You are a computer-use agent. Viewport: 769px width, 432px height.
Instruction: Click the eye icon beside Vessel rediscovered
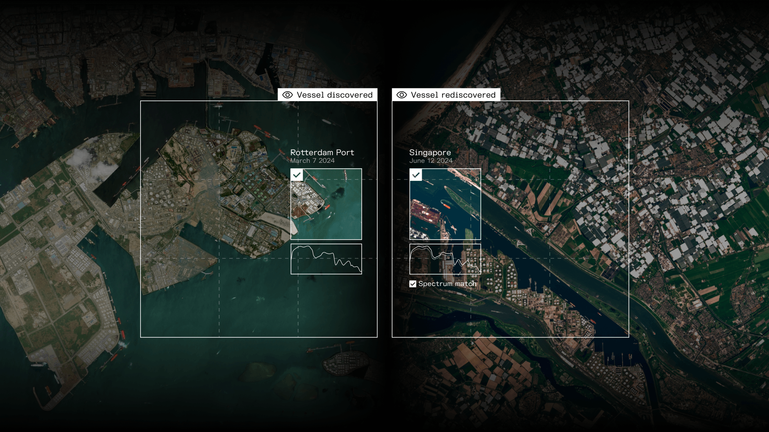pyautogui.click(x=401, y=95)
